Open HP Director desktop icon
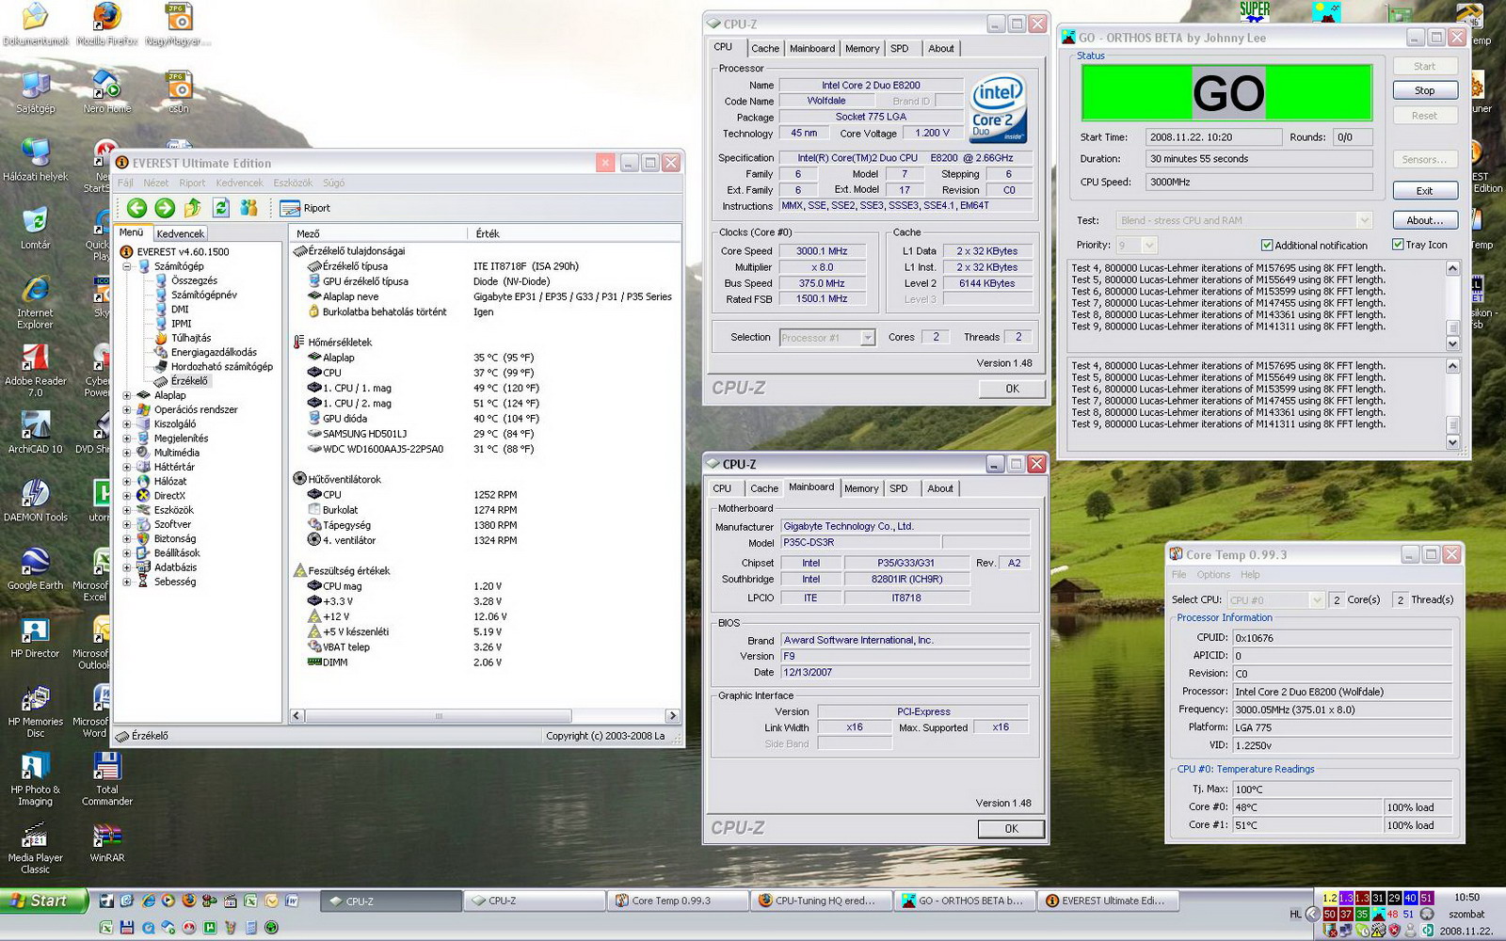The height and width of the screenshot is (941, 1506). point(35,637)
